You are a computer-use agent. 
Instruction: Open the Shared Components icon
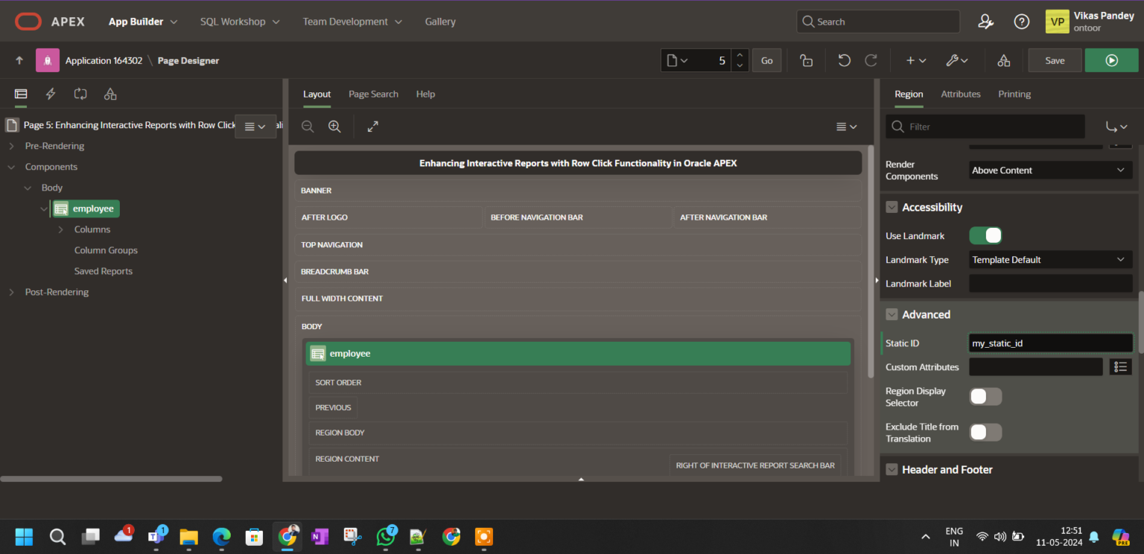coord(1003,60)
